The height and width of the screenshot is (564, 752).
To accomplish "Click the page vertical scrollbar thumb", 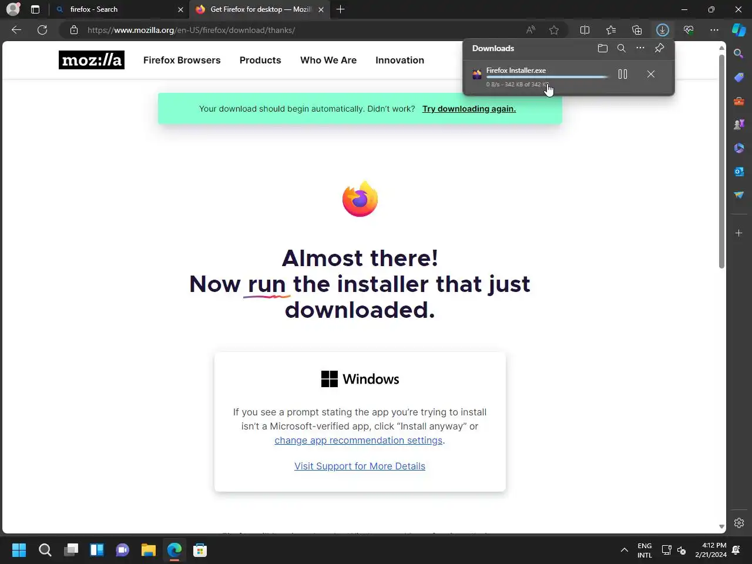I will point(722,162).
